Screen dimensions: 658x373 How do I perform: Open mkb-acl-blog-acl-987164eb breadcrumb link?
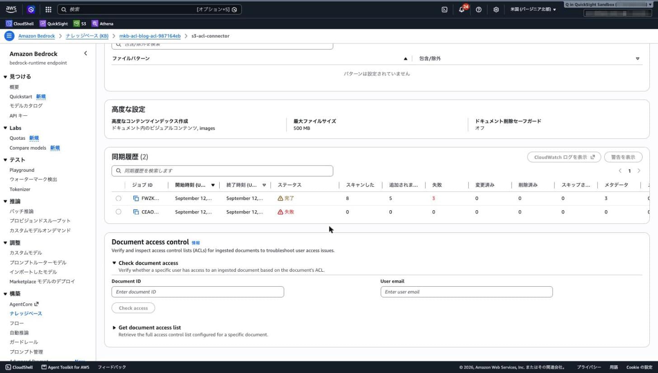(x=150, y=36)
